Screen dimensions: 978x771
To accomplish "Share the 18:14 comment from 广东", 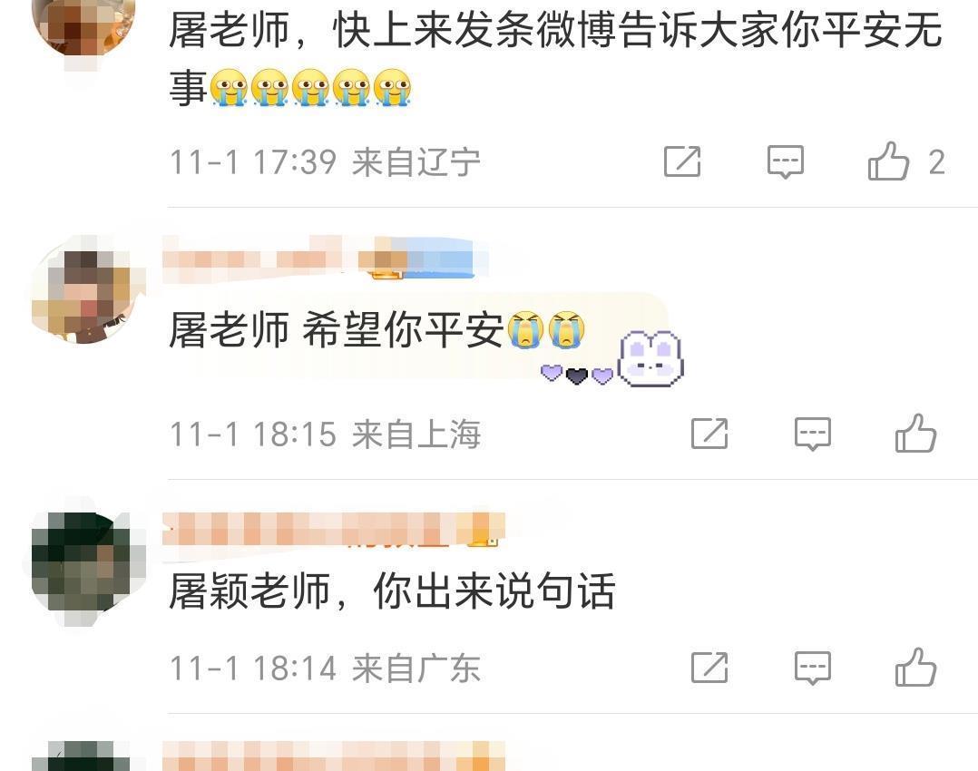I will (709, 669).
